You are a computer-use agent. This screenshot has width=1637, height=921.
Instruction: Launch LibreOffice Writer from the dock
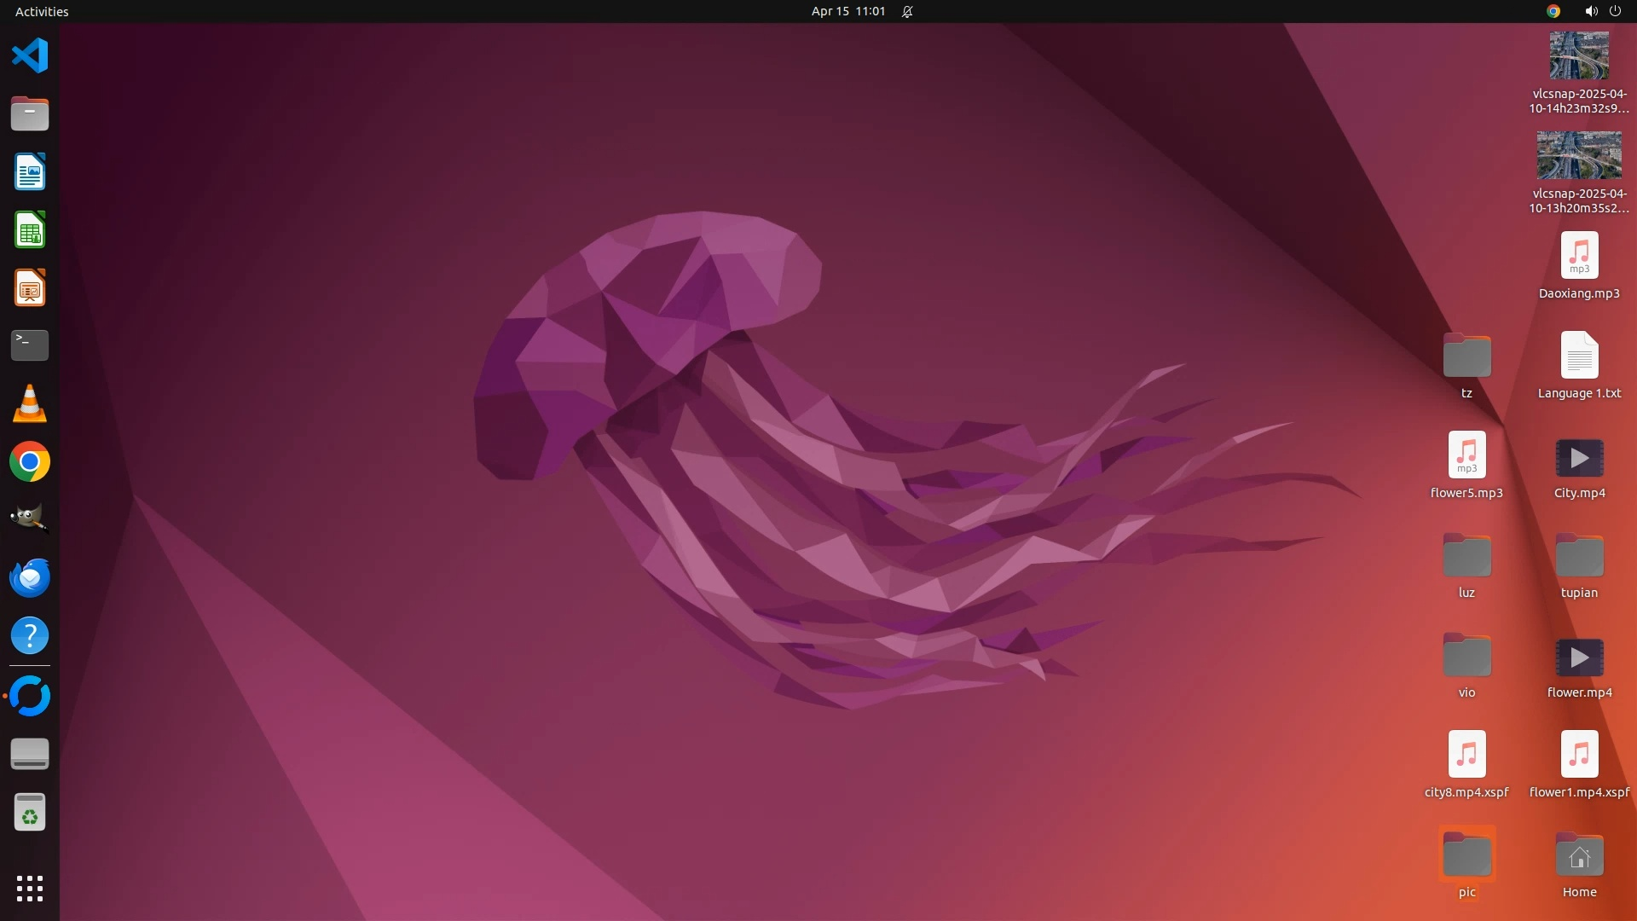(x=30, y=172)
